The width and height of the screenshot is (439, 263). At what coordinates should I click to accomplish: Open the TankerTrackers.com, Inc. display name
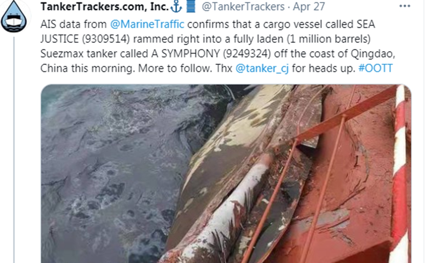(105, 7)
